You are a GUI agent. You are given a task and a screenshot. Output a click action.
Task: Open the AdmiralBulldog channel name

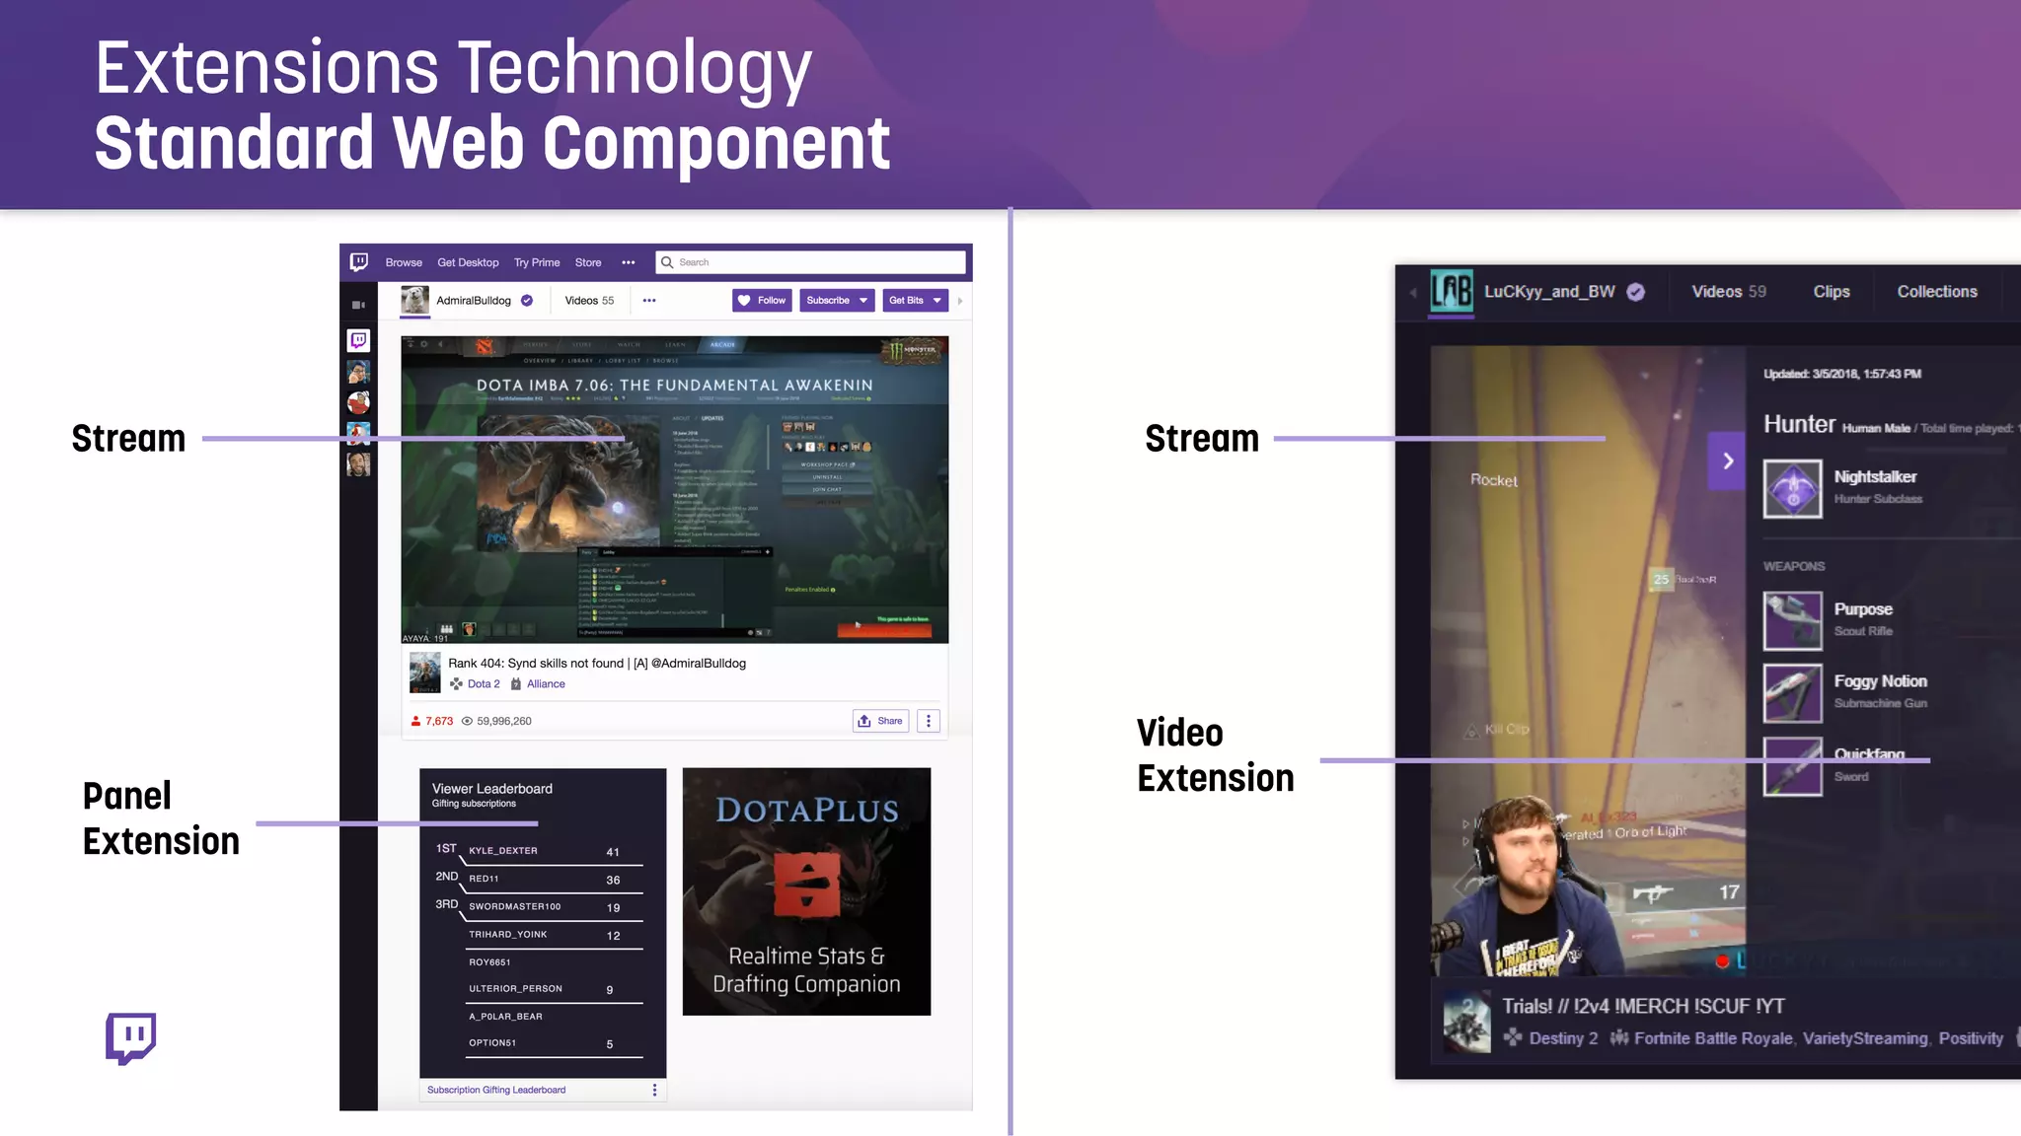pos(474,301)
